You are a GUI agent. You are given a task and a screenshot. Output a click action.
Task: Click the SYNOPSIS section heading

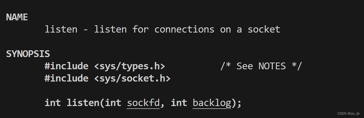[28, 54]
